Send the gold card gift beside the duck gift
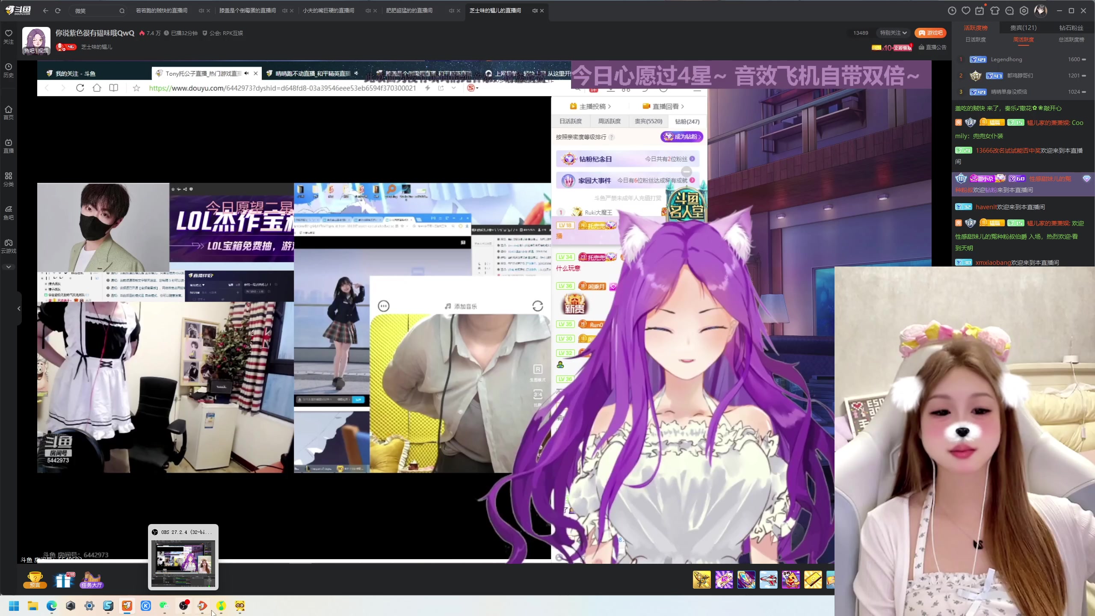Screen dimensions: 1095x616 [x=813, y=580]
